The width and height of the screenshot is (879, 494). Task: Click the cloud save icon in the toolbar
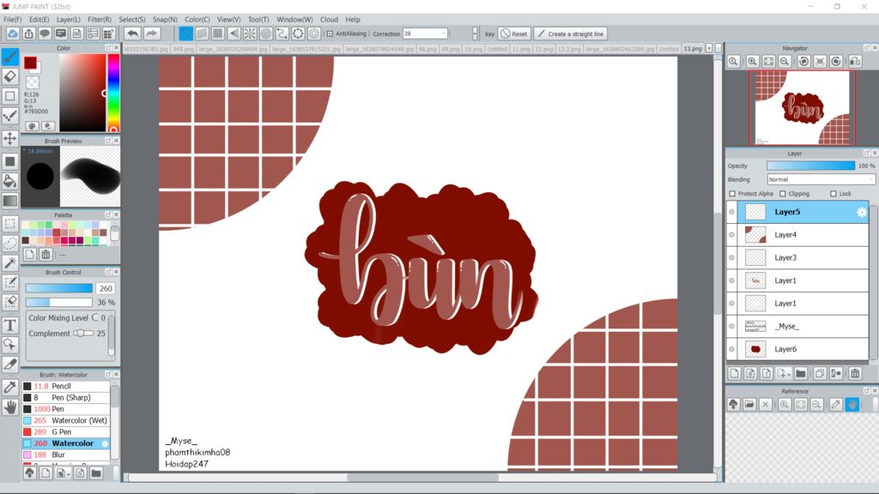point(12,33)
